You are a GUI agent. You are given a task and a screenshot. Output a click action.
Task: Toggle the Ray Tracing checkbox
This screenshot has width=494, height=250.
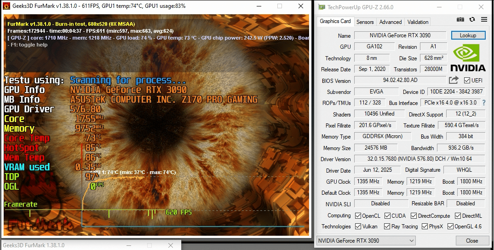(387, 227)
